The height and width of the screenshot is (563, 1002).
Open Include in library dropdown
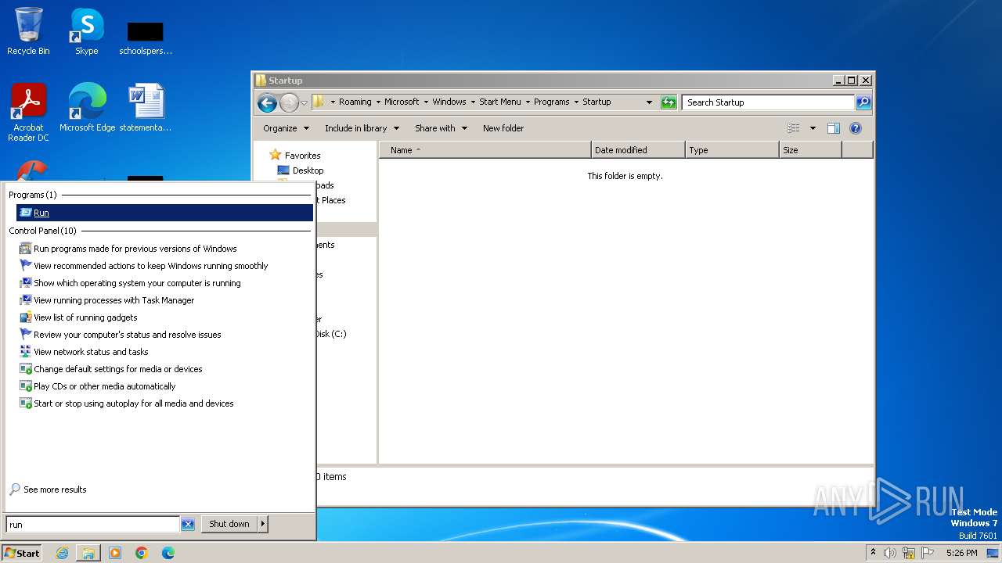362,128
